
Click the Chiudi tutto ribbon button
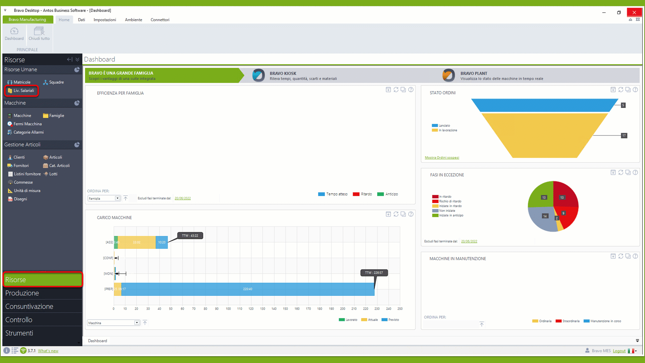[39, 34]
